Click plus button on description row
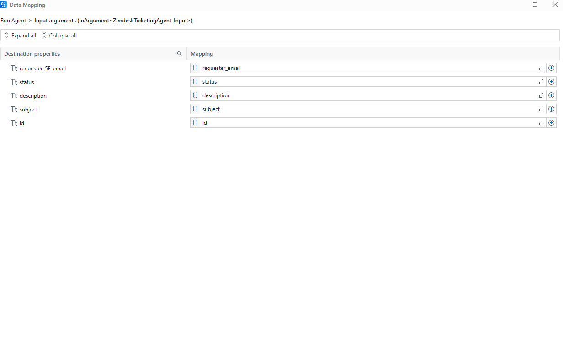This screenshot has width=563, height=360. [x=551, y=95]
